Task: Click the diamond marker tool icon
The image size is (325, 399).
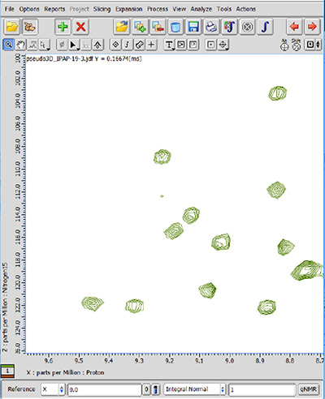Action: coord(115,45)
